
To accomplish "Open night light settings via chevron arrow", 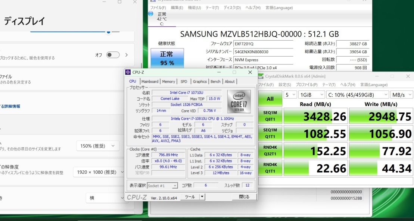I will 127,55.
